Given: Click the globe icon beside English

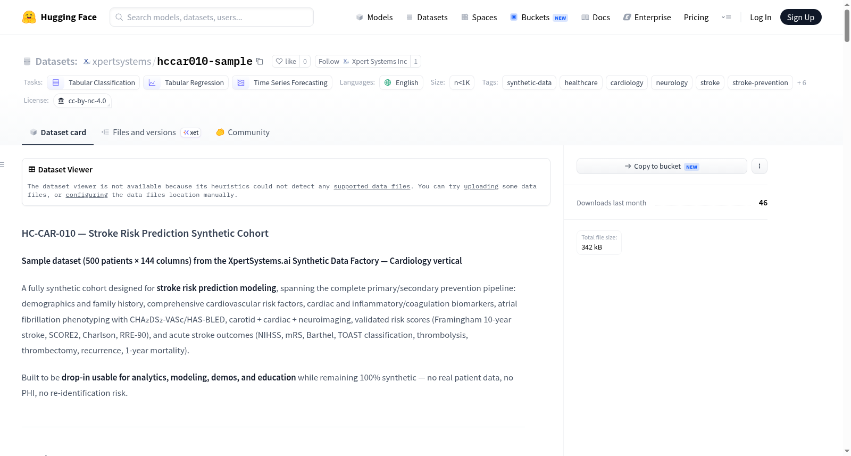Looking at the screenshot, I should [388, 82].
